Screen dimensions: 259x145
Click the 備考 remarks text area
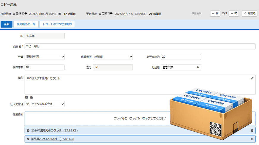coord(140,85)
